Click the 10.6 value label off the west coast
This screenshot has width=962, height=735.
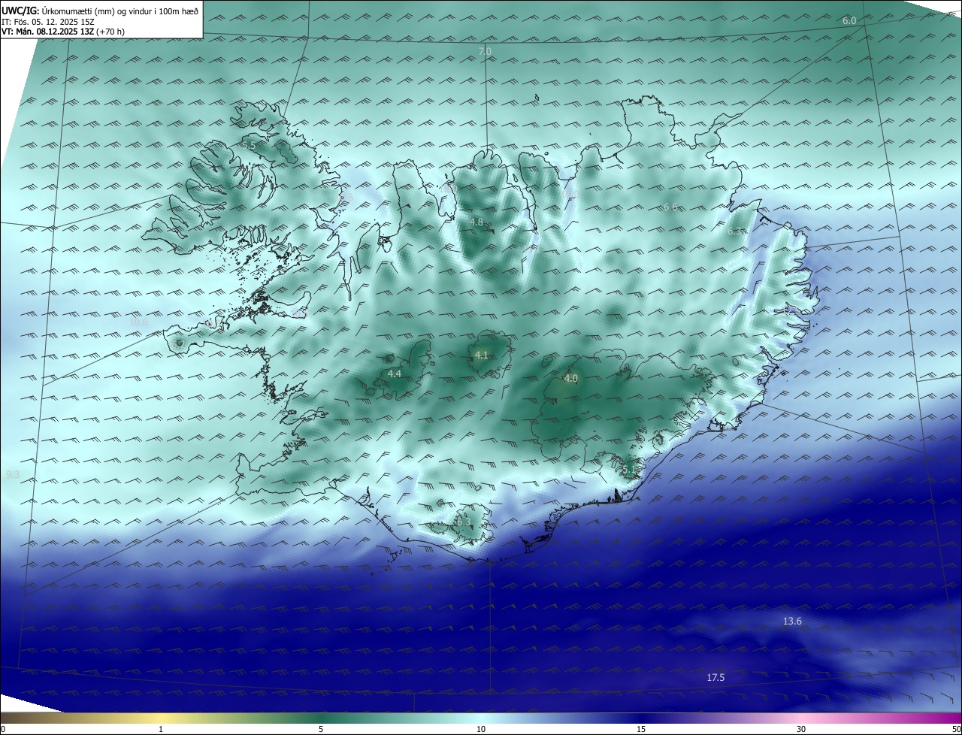click(x=139, y=322)
